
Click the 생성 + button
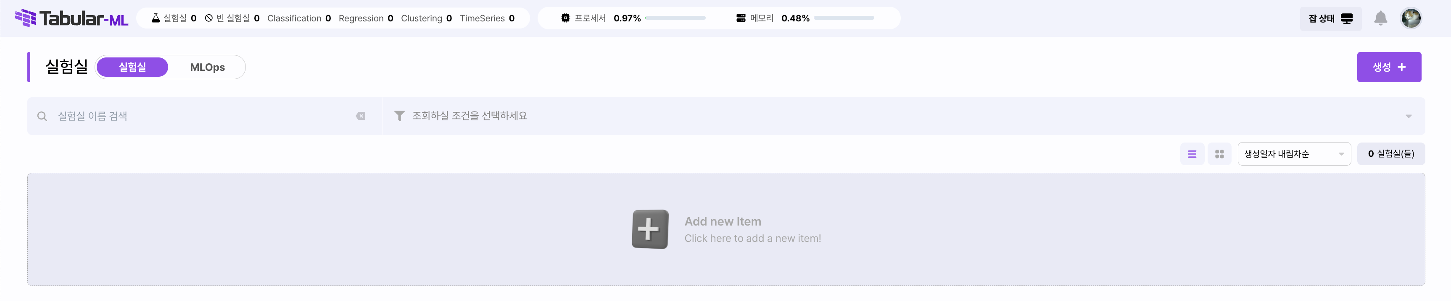pos(1388,67)
